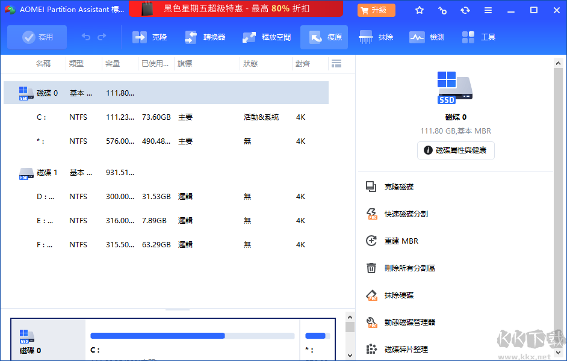567x361 pixels.
Task: Click the 磁碟 1 HDD icon in list
Action: [x=26, y=173]
